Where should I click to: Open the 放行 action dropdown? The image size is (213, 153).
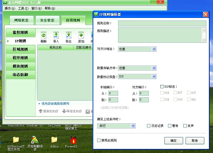click(x=133, y=126)
